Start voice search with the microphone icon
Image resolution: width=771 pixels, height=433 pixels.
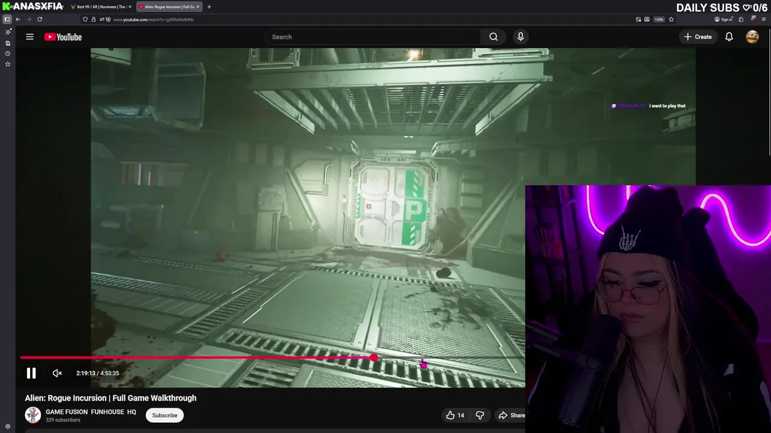click(x=520, y=37)
